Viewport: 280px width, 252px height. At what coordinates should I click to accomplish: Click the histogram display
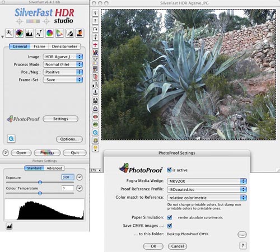44,209
